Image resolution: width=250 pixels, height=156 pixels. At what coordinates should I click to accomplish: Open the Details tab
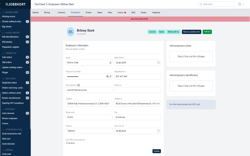click(x=36, y=12)
